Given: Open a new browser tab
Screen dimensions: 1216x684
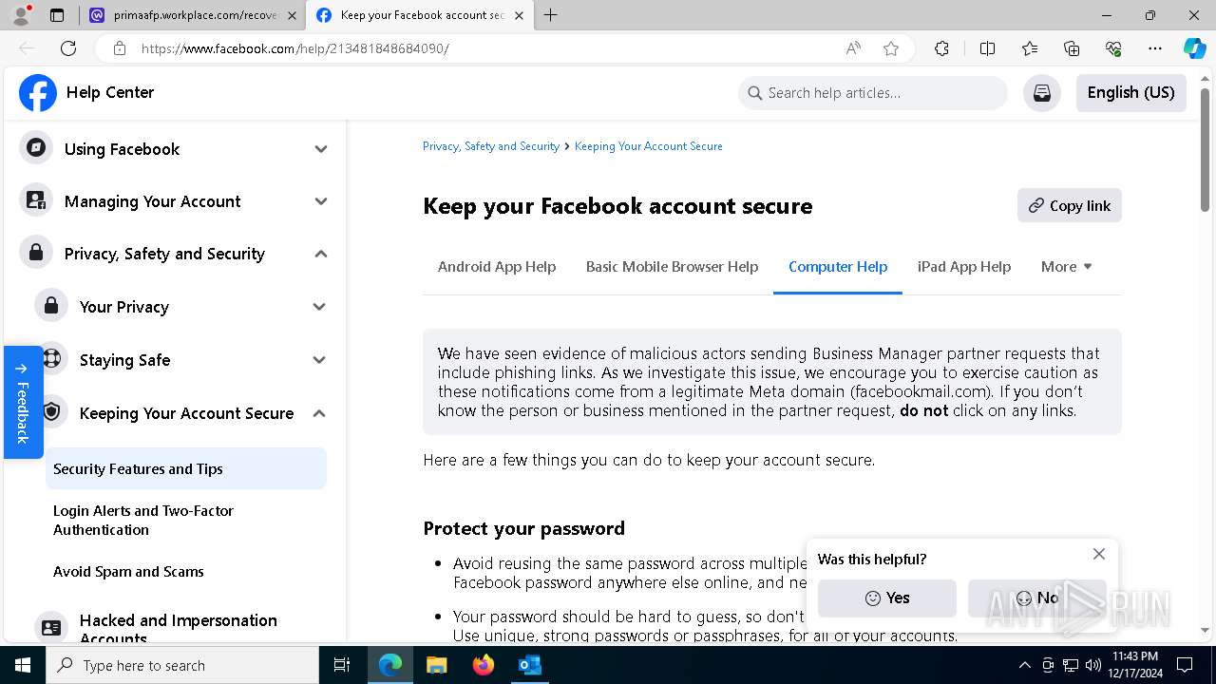Looking at the screenshot, I should (x=550, y=15).
